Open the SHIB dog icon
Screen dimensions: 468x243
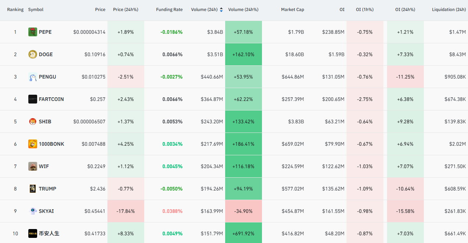pos(33,121)
